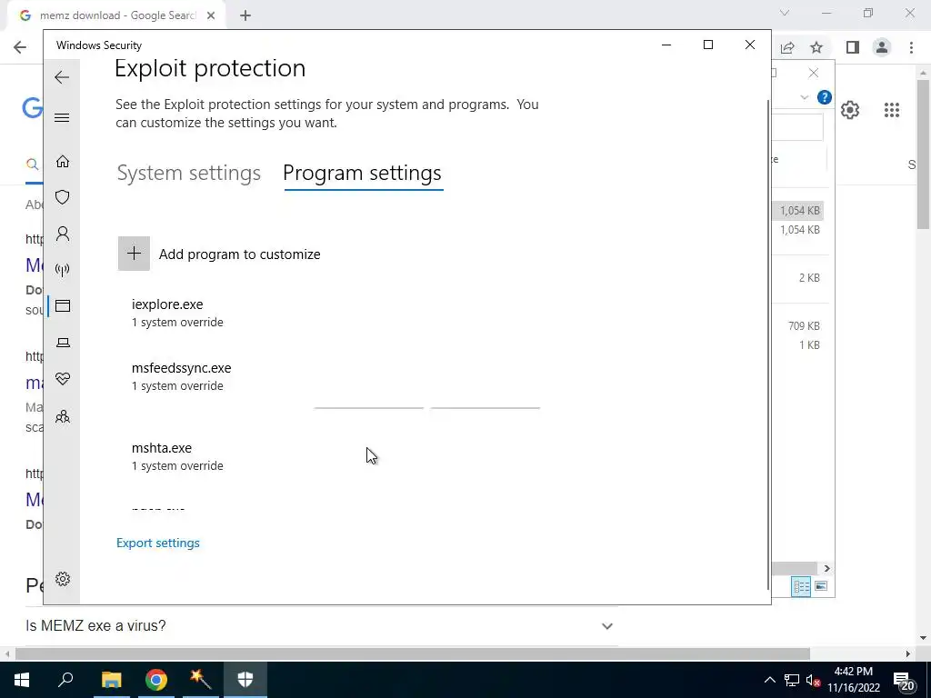Viewport: 931px width, 698px height.
Task: Open Google search settings gear
Action: click(850, 110)
